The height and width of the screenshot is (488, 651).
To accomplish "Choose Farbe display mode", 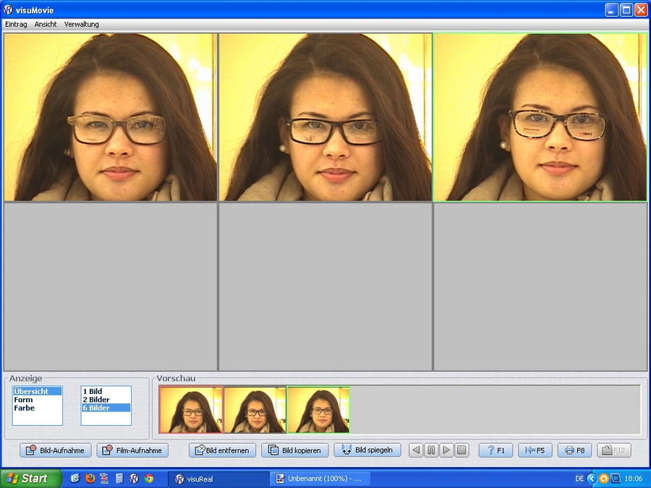I will [x=24, y=408].
